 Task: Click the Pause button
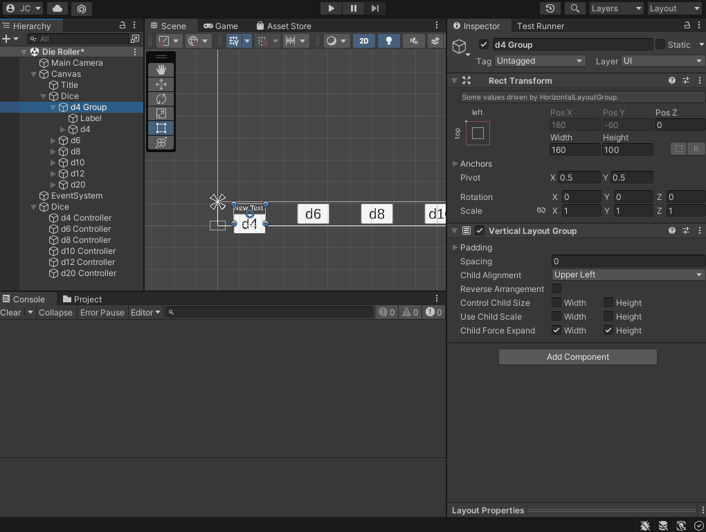(x=354, y=8)
